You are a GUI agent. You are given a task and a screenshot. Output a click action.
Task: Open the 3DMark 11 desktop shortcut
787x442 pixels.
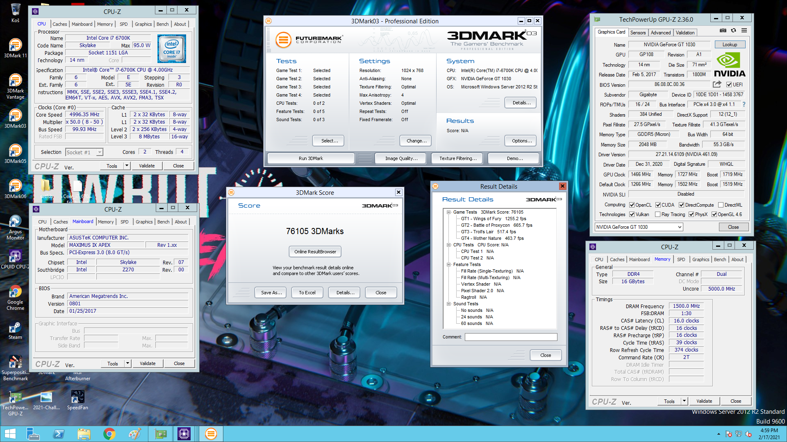pyautogui.click(x=15, y=48)
